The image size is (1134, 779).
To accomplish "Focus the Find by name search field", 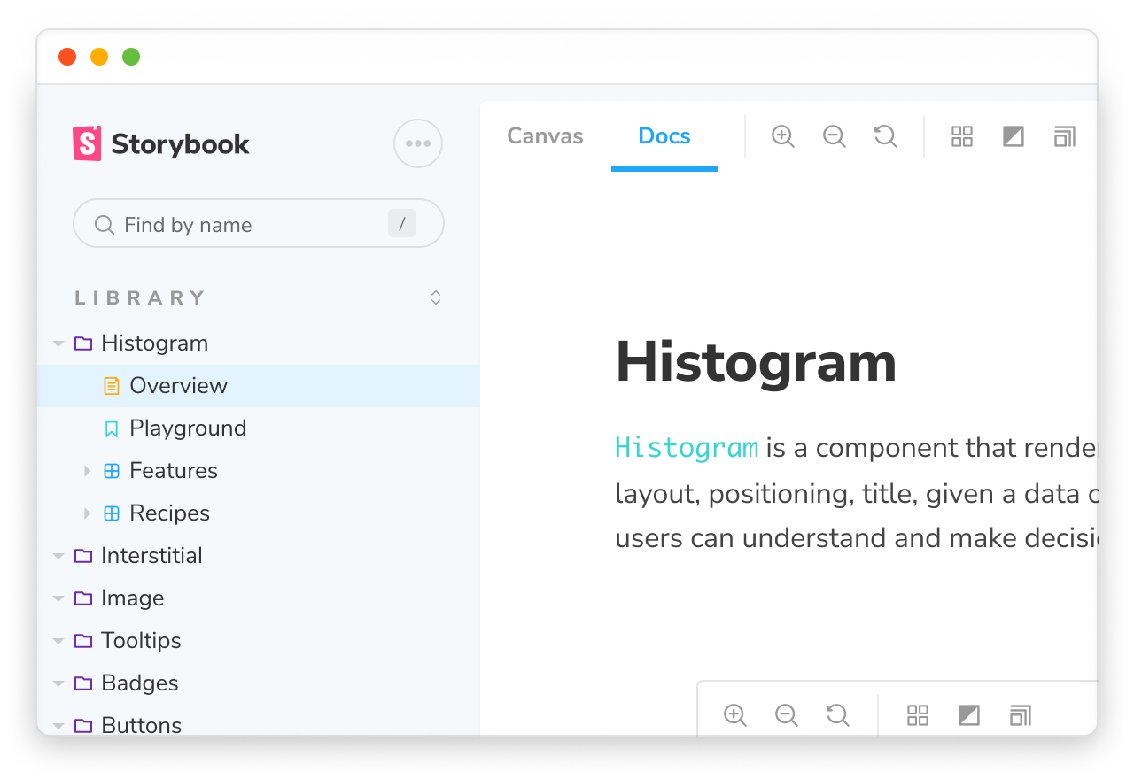I will pyautogui.click(x=259, y=224).
